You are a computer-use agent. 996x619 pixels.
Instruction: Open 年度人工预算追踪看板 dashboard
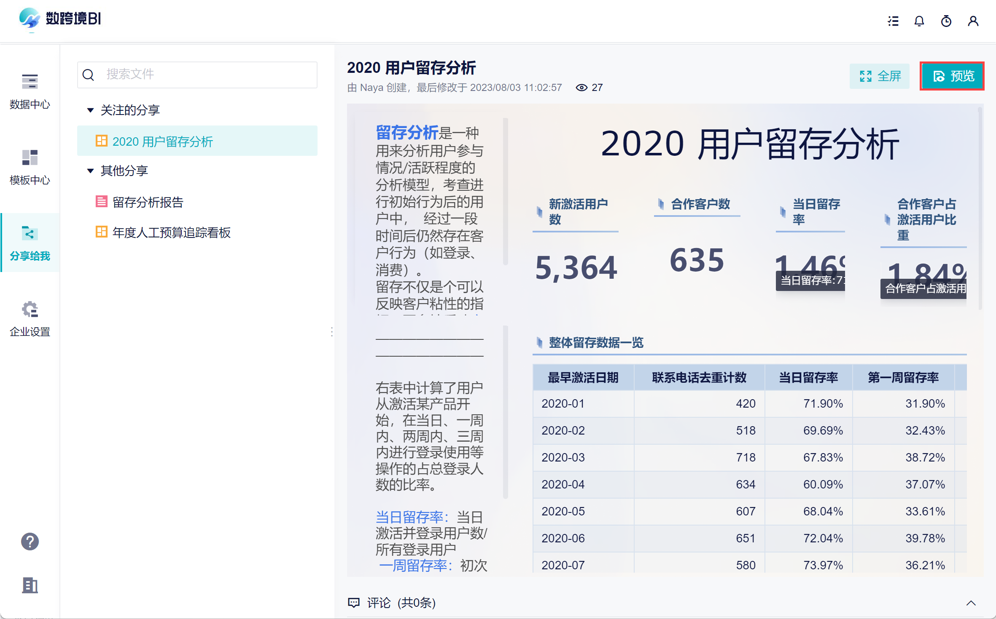(171, 232)
